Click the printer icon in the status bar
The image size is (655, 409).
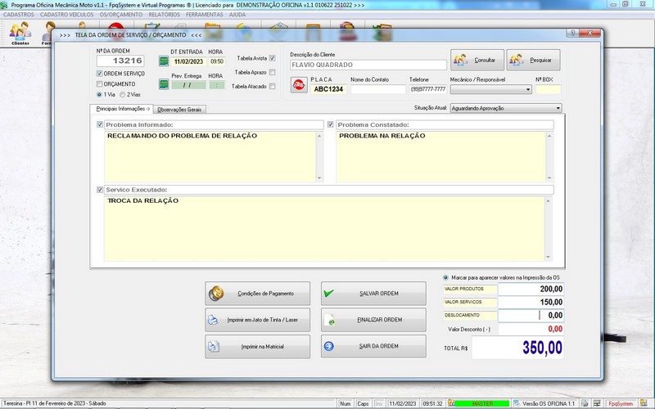[585, 403]
